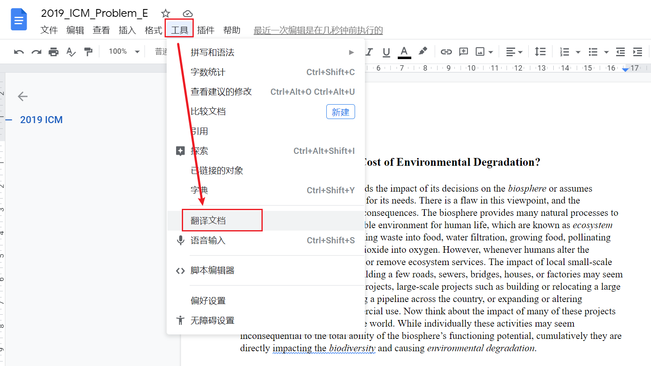Open the 插件 menu

pos(206,30)
